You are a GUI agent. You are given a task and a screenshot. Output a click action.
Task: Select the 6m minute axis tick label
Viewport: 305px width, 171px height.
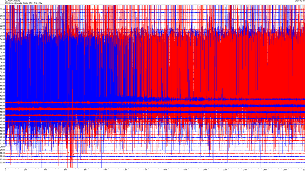[65, 170]
